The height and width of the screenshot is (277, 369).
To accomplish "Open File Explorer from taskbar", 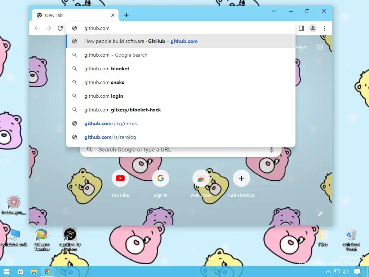I will point(34,272).
